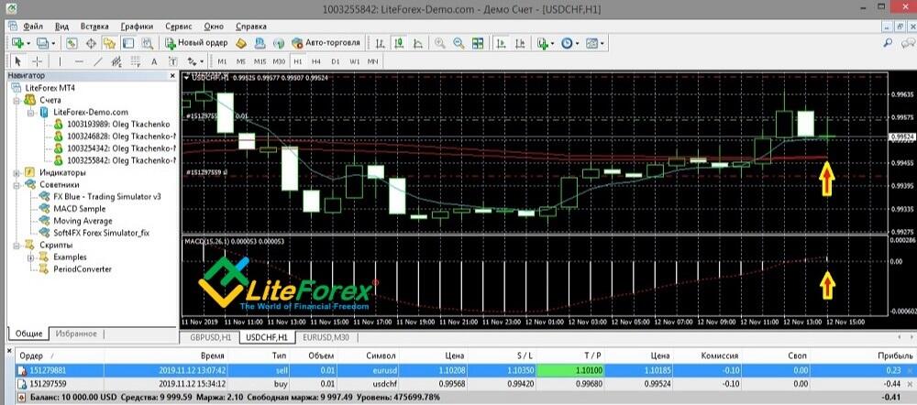The height and width of the screenshot is (405, 917).
Task: Switch timeframe to D1
Action: click(335, 61)
